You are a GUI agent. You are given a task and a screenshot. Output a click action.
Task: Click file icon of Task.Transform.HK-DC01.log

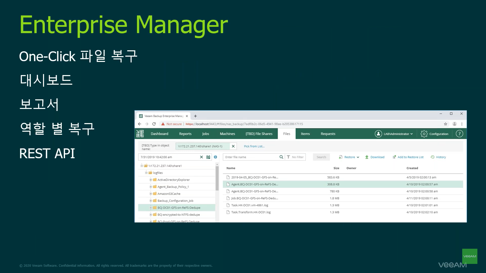(228, 212)
